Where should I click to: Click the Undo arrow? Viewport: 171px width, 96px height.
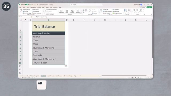(x=32, y=5)
